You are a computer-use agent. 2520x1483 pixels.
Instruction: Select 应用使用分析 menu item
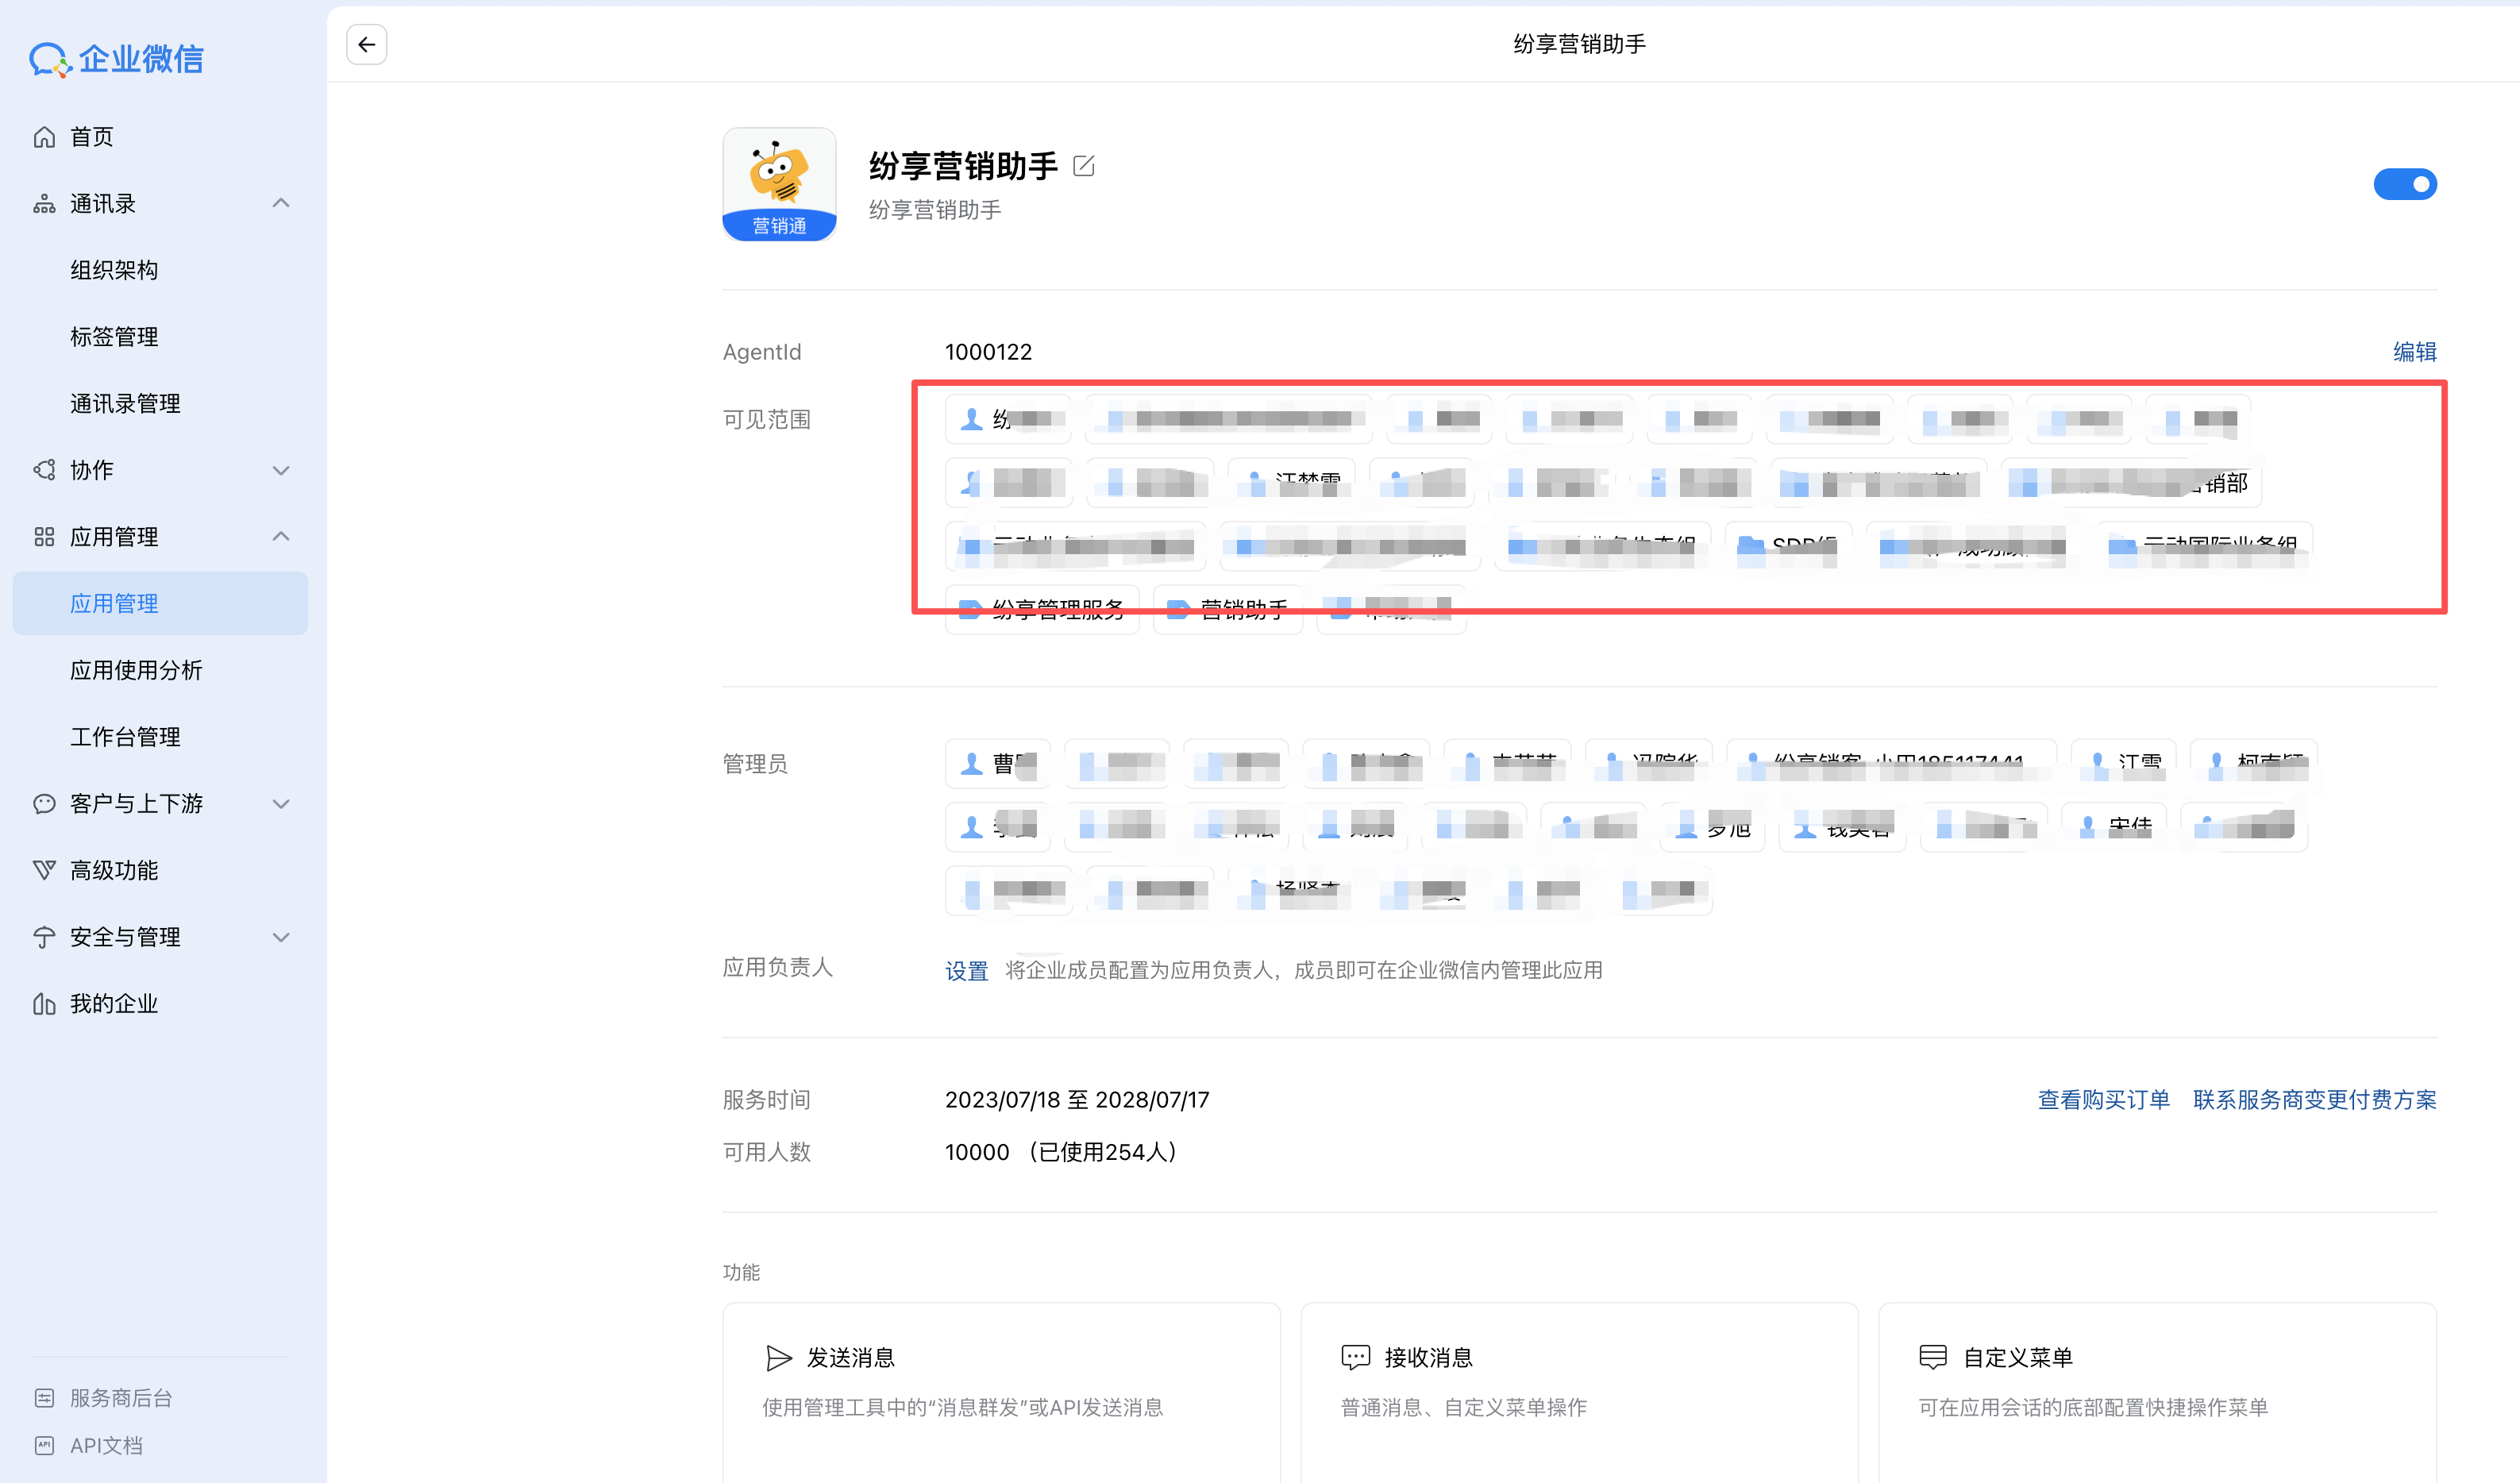[x=136, y=670]
